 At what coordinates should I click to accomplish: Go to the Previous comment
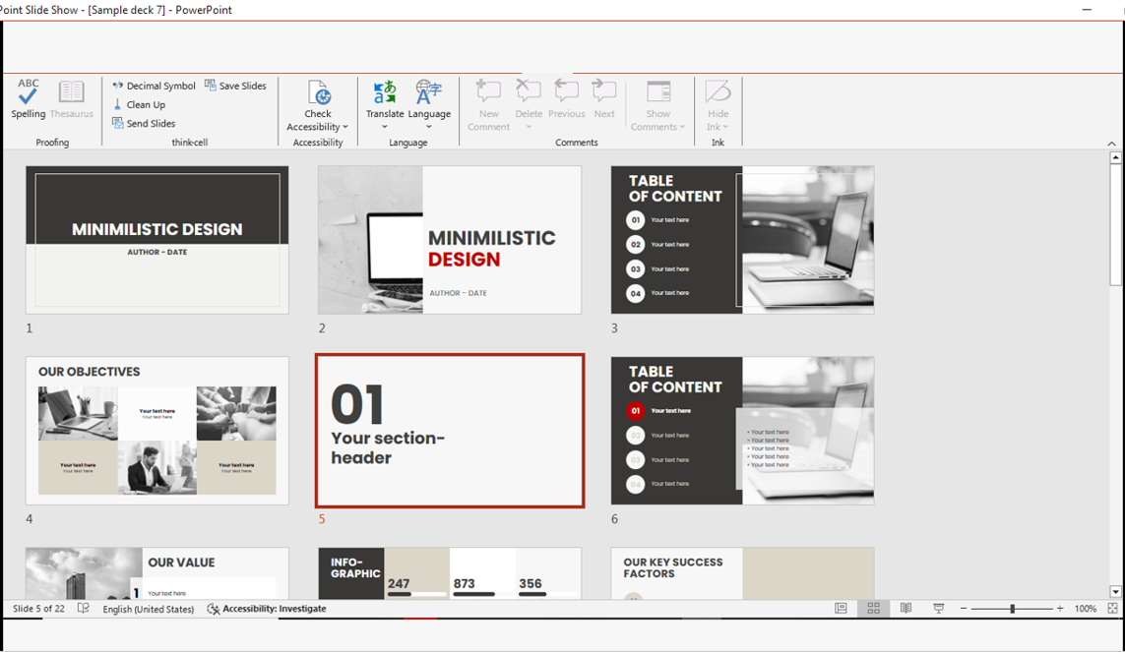(x=567, y=99)
